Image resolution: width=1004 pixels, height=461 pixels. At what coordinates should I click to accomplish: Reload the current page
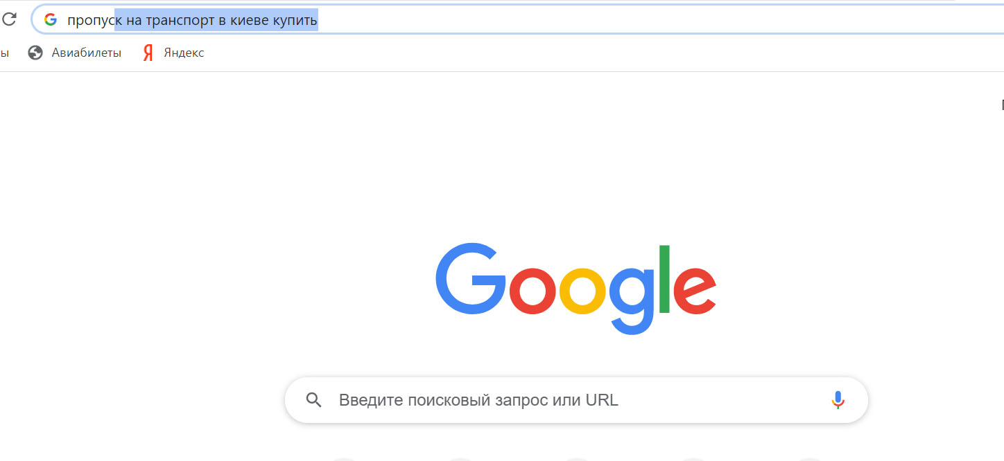coord(9,19)
